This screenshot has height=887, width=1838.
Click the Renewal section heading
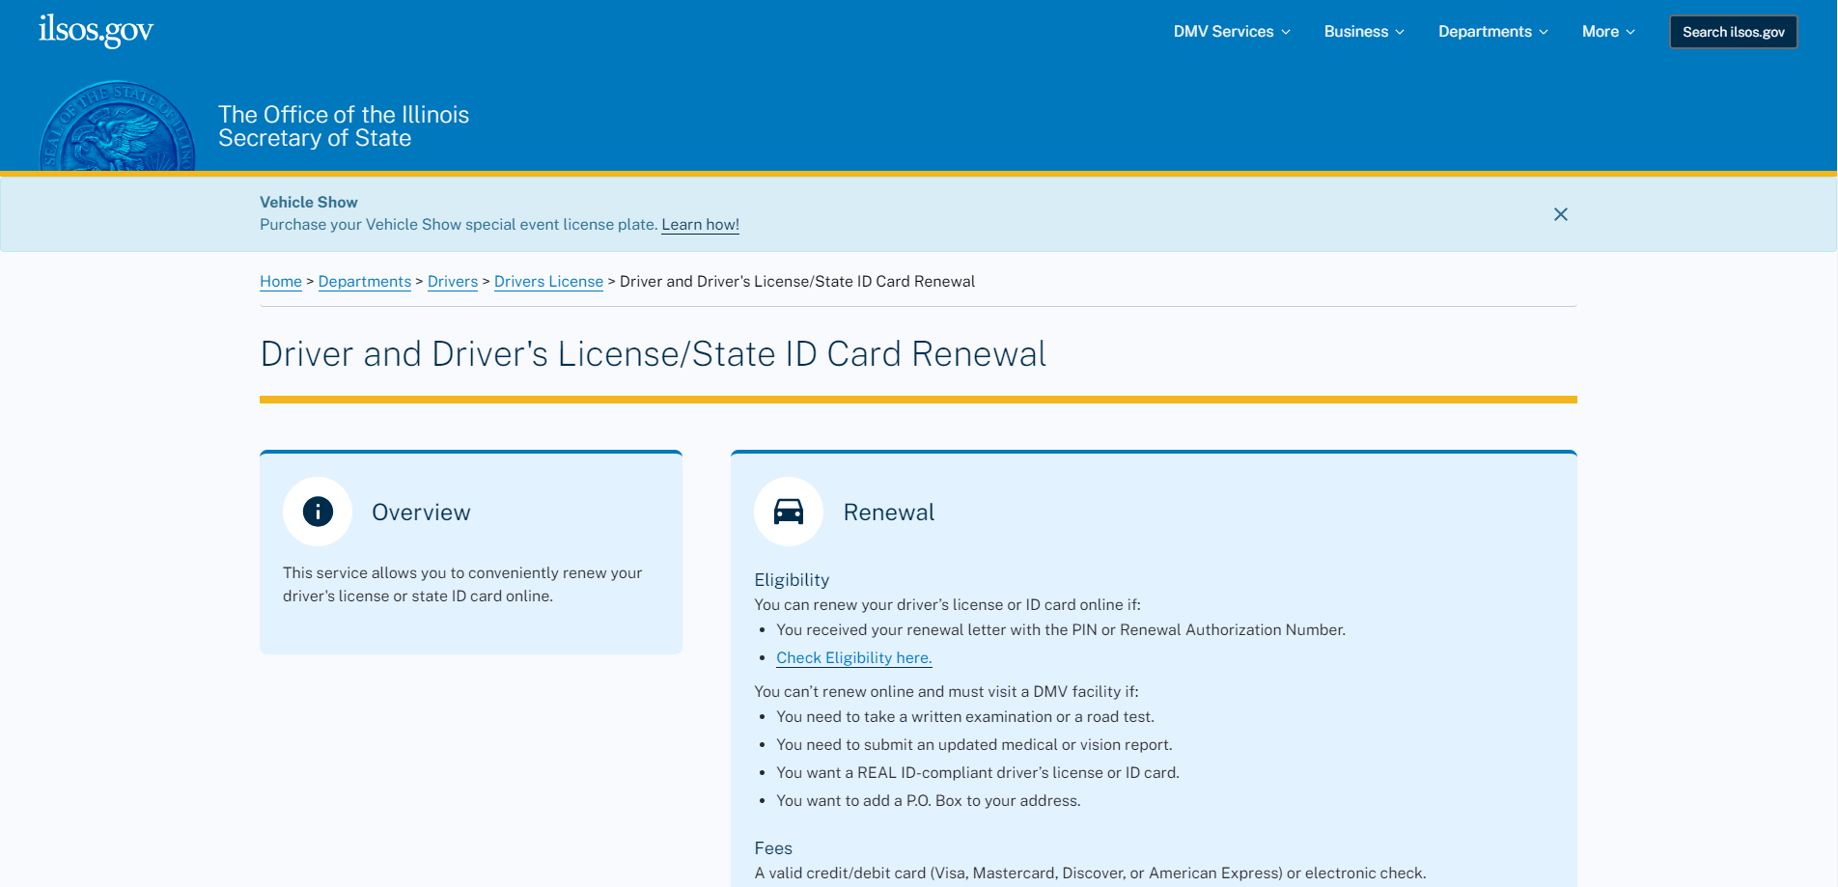(x=888, y=513)
